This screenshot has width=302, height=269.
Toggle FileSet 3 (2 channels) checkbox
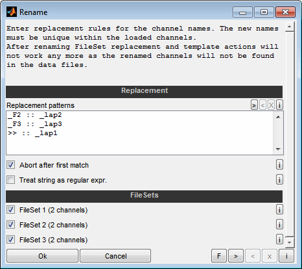pyautogui.click(x=10, y=240)
